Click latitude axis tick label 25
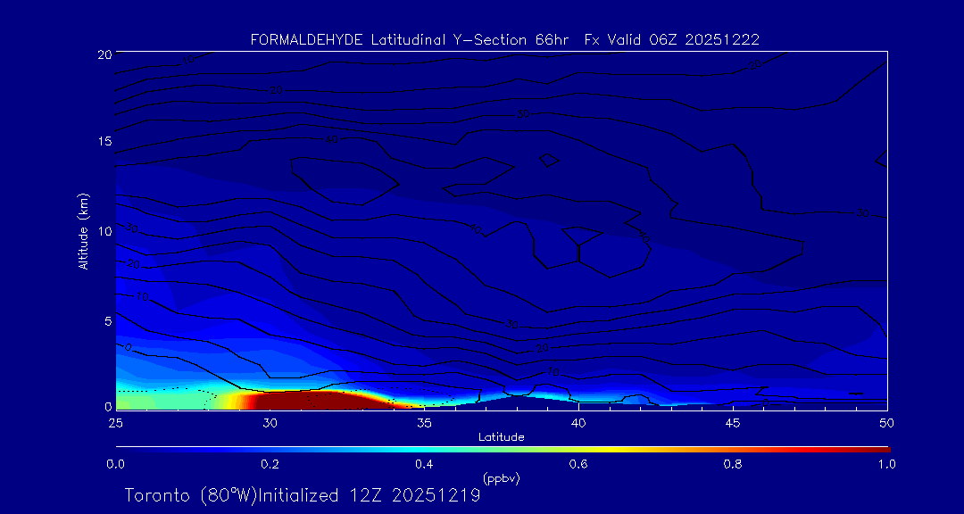This screenshot has width=964, height=514. coord(115,423)
